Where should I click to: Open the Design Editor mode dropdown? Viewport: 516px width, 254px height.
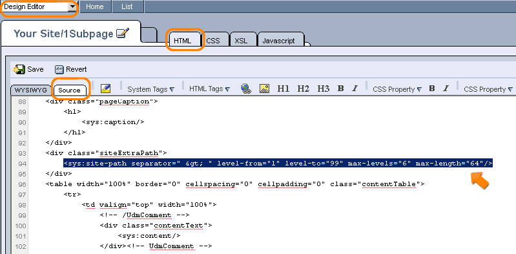tap(39, 6)
